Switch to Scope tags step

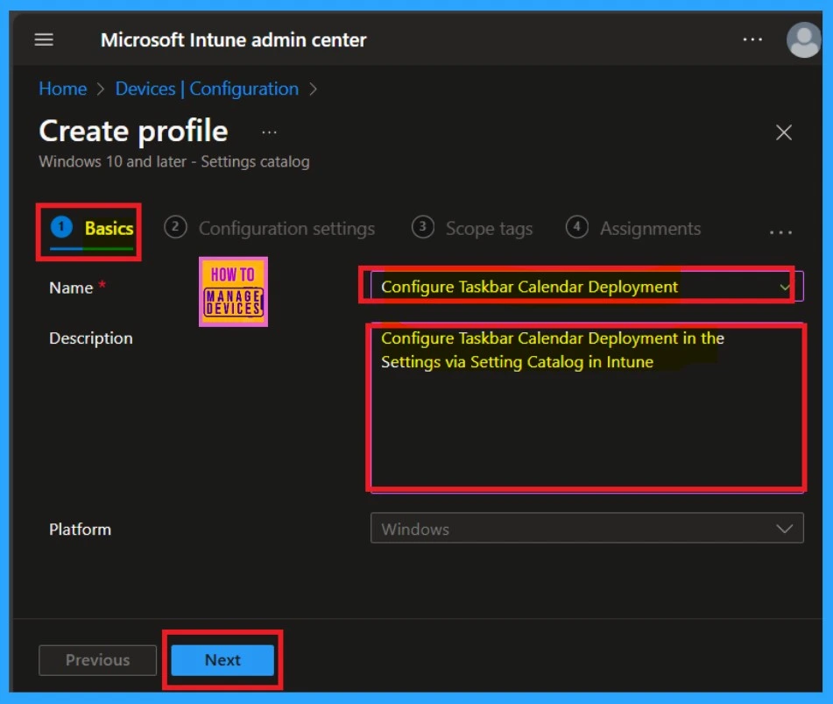click(x=472, y=229)
